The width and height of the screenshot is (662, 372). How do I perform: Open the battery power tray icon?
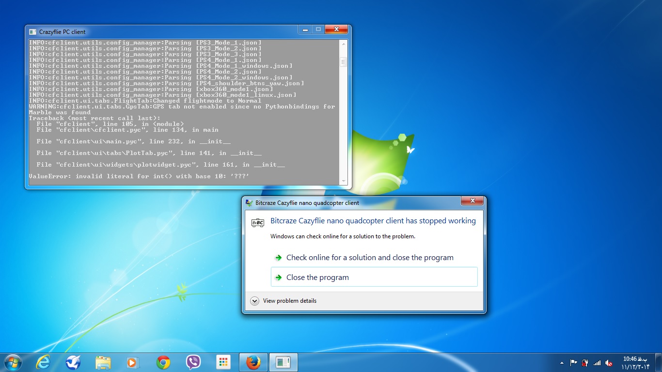point(585,363)
